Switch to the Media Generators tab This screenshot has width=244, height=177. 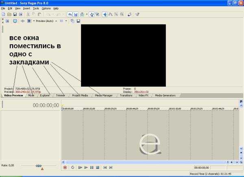point(165,96)
